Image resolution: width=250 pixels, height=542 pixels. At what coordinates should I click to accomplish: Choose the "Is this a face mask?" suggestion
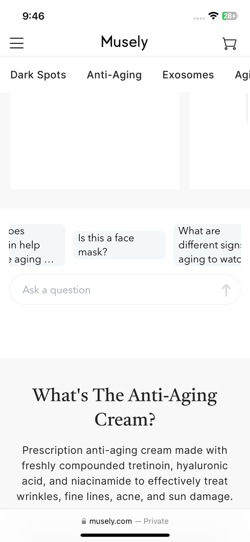coord(119,245)
